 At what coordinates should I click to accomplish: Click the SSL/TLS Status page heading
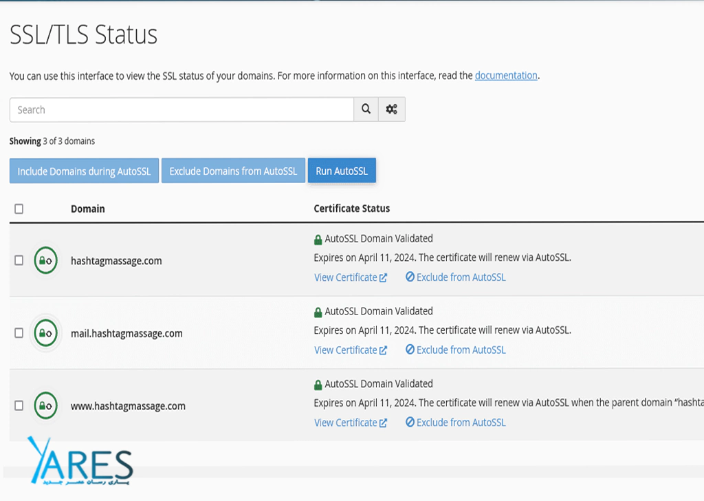83,34
